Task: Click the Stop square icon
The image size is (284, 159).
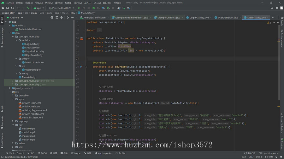Action: [113, 8]
